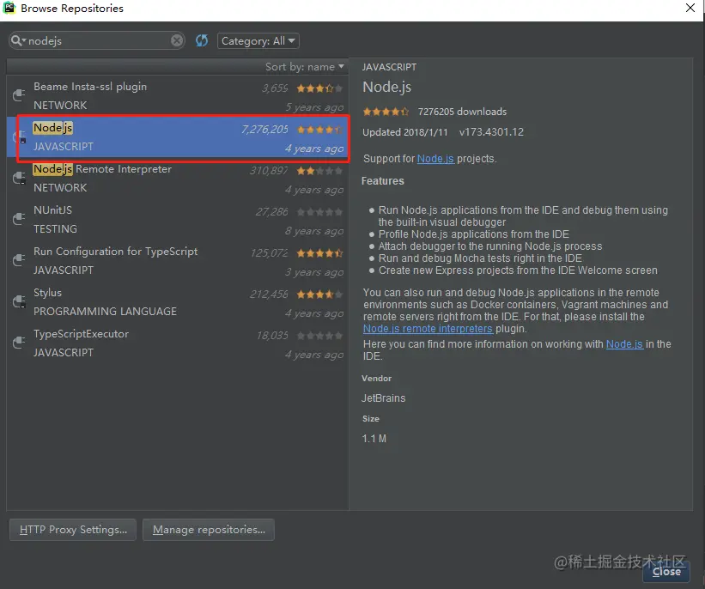
Task: Open the Sort by: name dropdown
Action: point(304,67)
